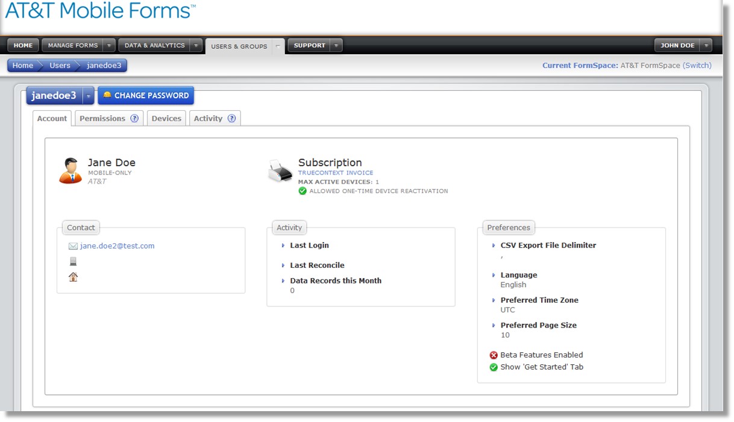The height and width of the screenshot is (422, 734).
Task: Open the Manage Forms menu
Action: 72,45
